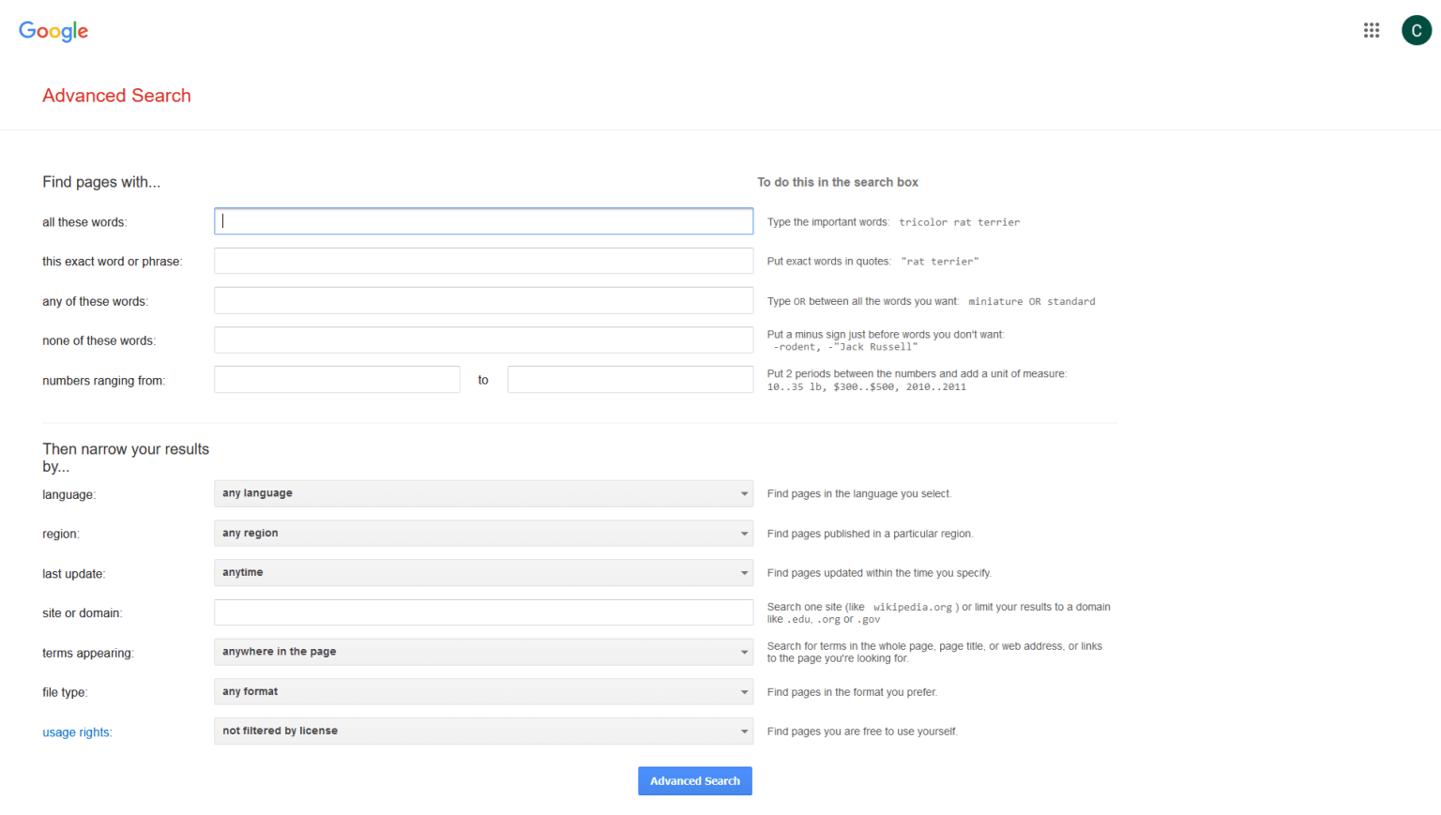Screen dimensions: 1441x815
Task: Open the Google apps launcher grid
Action: click(x=1372, y=30)
